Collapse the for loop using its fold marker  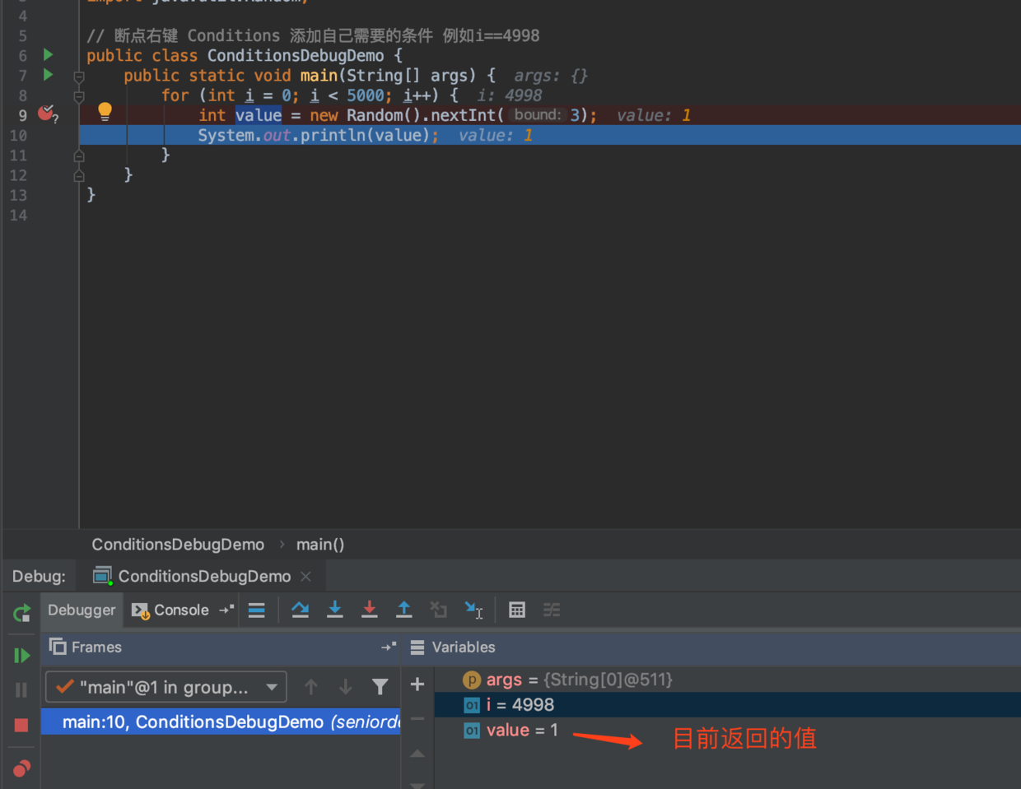click(x=79, y=96)
